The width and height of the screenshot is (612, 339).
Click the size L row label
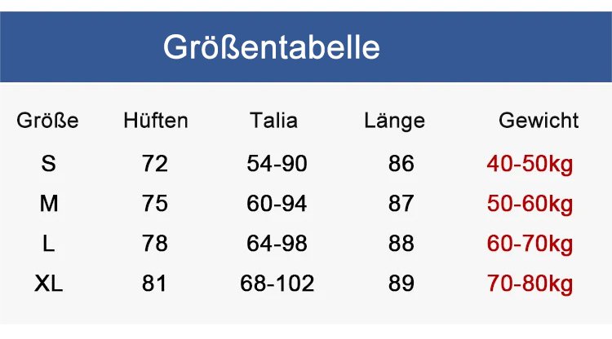48,244
